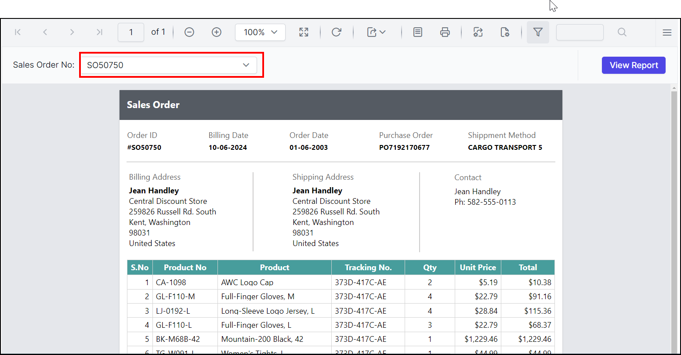Print the Sales Order report
The image size is (681, 355).
[x=445, y=32]
